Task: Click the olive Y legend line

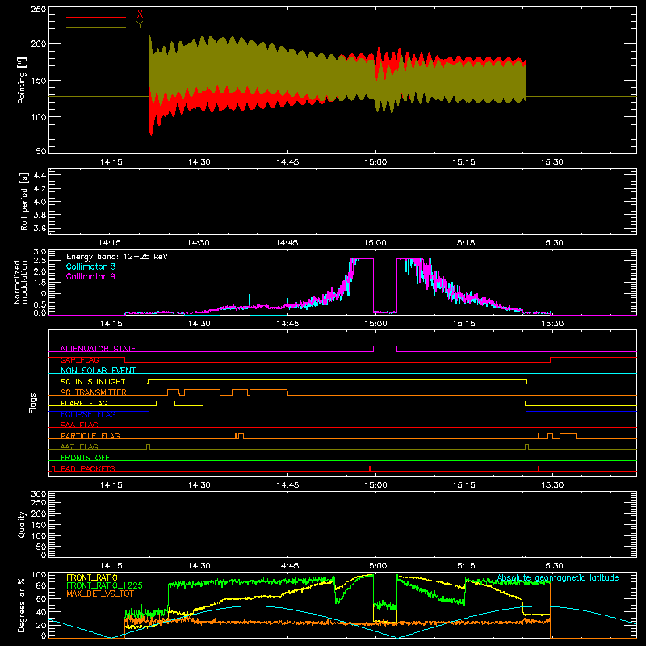Action: click(x=96, y=28)
